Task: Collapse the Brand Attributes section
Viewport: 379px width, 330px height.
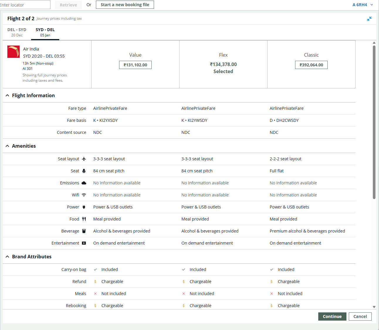Action: [x=7, y=257]
